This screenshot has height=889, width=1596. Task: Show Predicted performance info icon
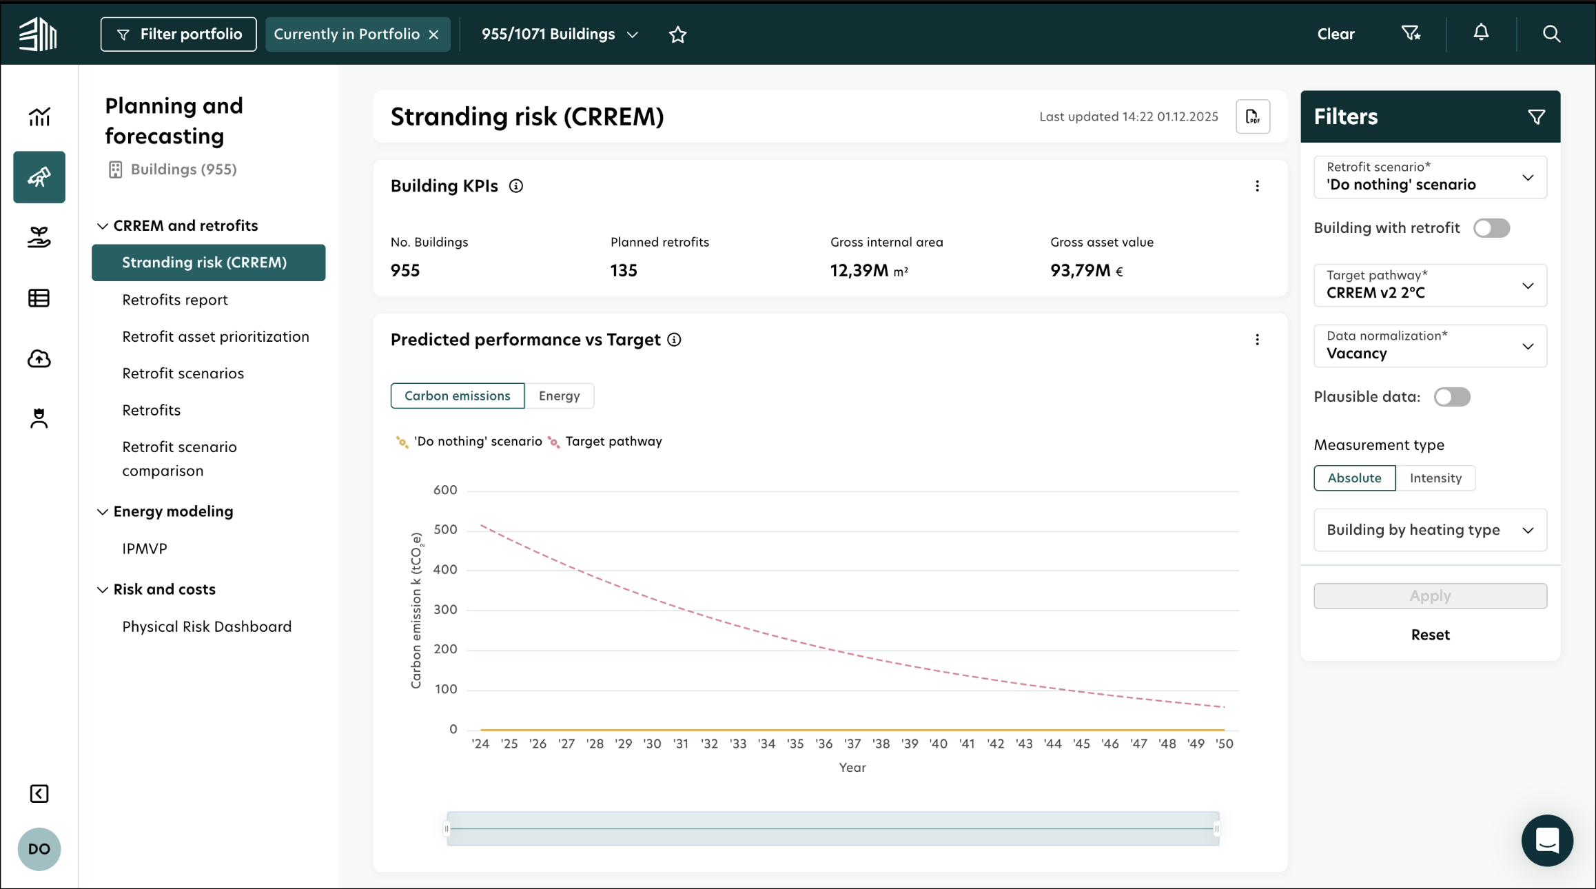pyautogui.click(x=675, y=340)
